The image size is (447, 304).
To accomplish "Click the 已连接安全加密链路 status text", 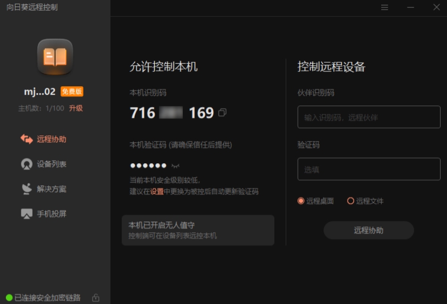I will click(48, 298).
